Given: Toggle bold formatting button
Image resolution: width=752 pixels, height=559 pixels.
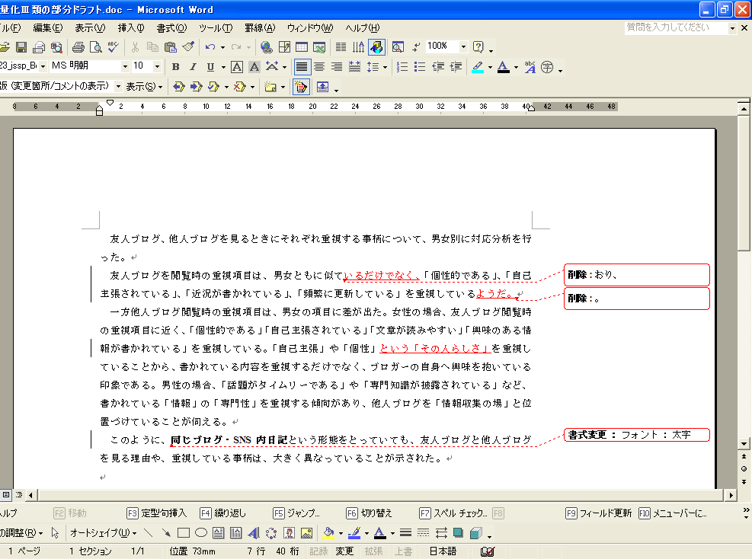Looking at the screenshot, I should tap(175, 67).
